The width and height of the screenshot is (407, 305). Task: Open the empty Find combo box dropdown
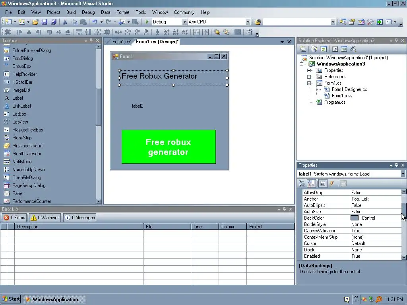333,22
